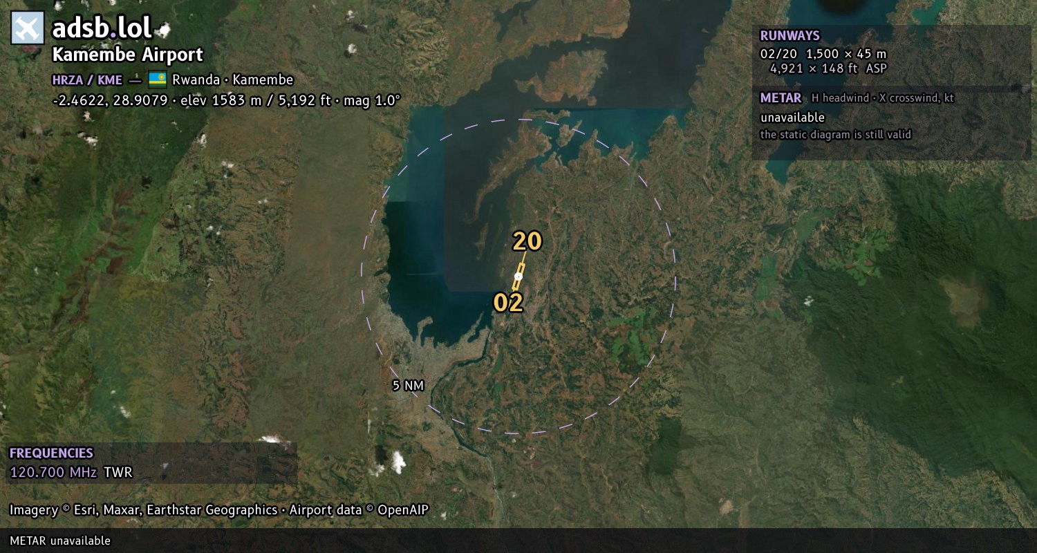The width and height of the screenshot is (1037, 553).
Task: Click the coordinates -2.4622, 28.9079
Action: (x=110, y=100)
